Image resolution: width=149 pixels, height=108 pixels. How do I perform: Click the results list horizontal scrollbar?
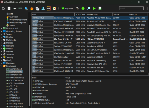click(x=83, y=74)
